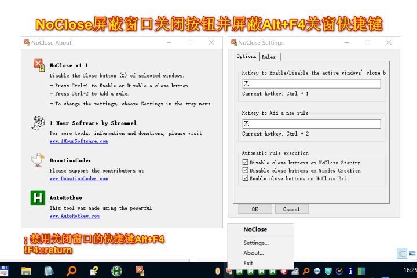Click the 'DonationCoder' heading text
The height and width of the screenshot is (278, 417).
point(71,160)
